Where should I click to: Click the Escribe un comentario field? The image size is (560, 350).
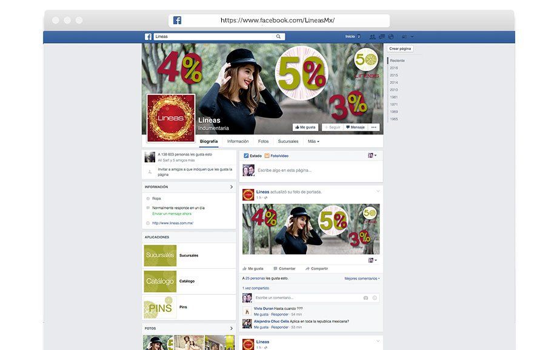coord(316,298)
